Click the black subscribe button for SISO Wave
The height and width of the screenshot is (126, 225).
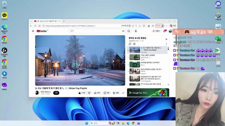pos(56,93)
